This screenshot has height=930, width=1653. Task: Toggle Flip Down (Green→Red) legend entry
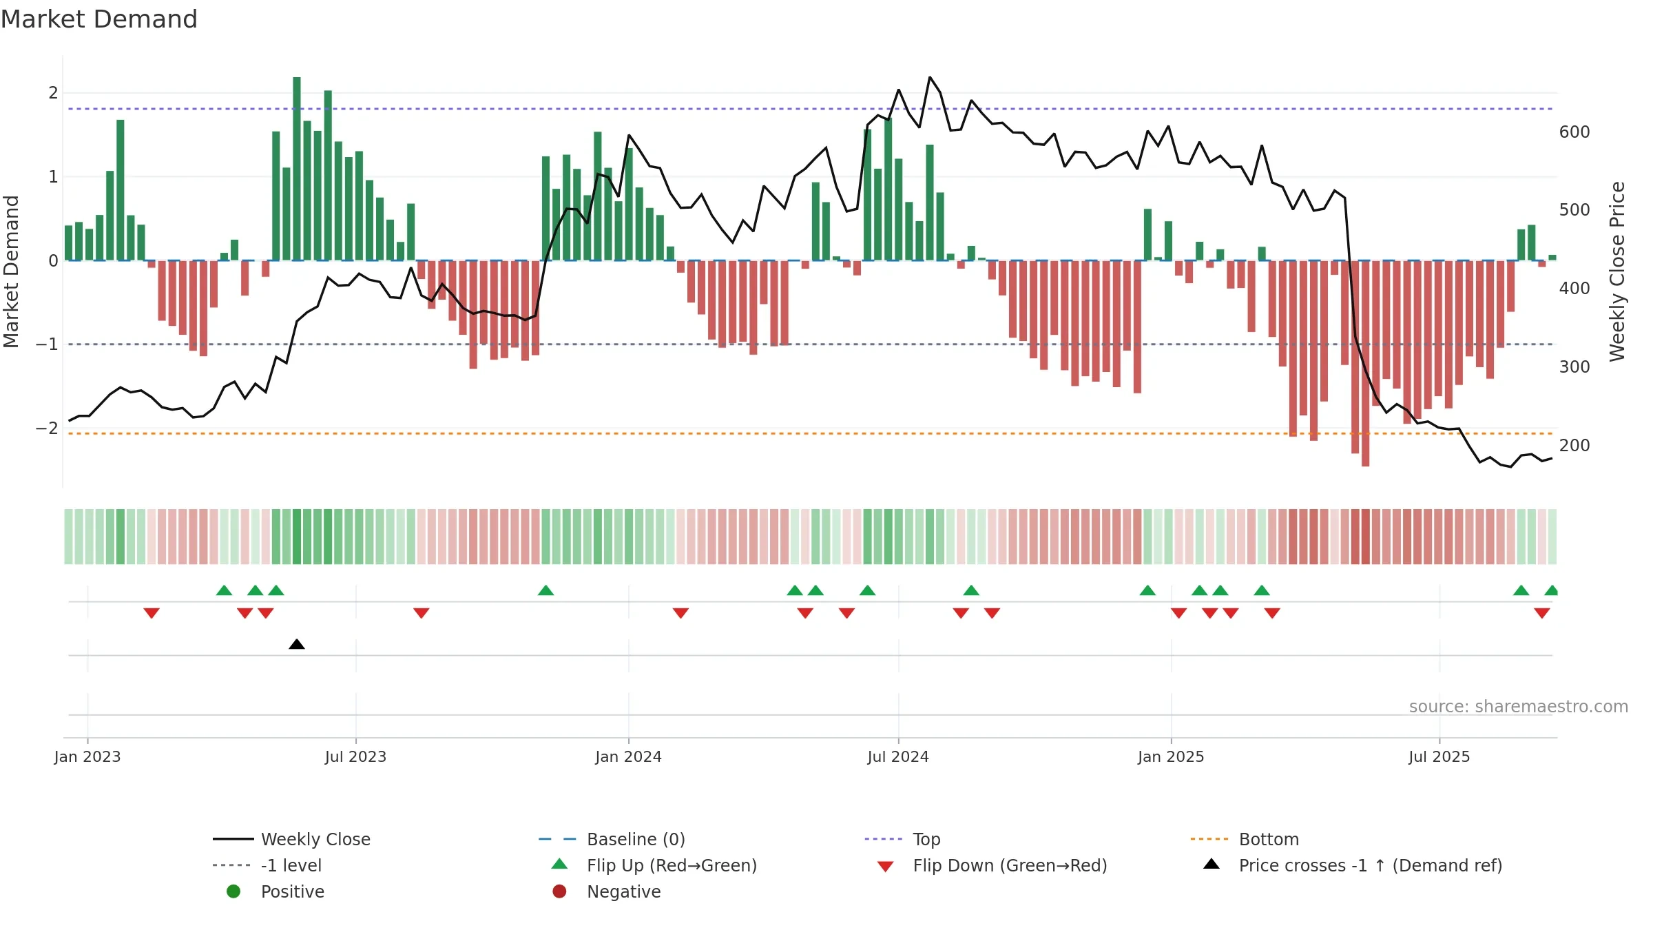(992, 865)
